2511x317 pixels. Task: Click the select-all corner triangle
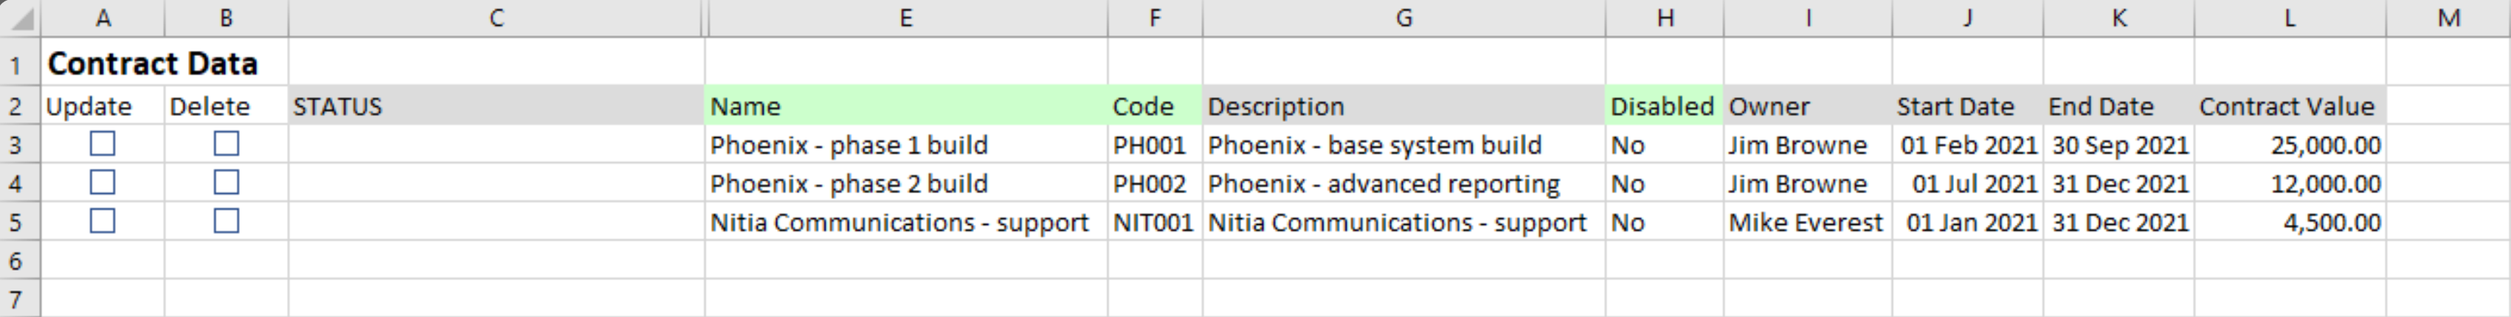click(19, 18)
